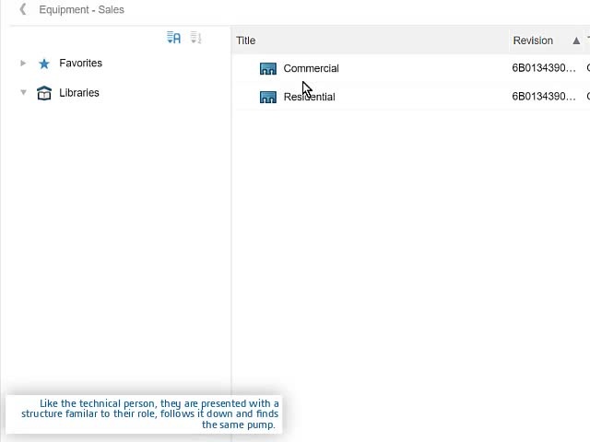Open the Commercial entry by its title
590x442 pixels.
311,69
